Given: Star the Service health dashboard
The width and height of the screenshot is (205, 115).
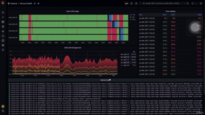Looking at the screenshot, I should click(x=35, y=4).
